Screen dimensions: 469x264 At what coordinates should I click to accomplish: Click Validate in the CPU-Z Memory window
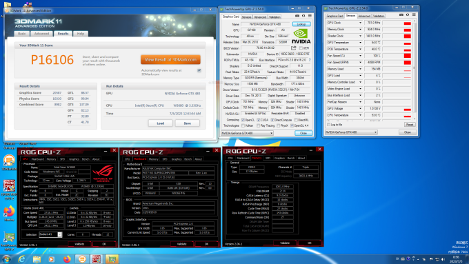click(285, 243)
